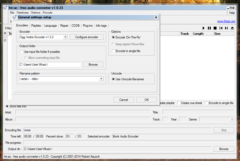Click the fre:ac app icon in main title bar
This screenshot has height=161, width=240.
click(5, 8)
